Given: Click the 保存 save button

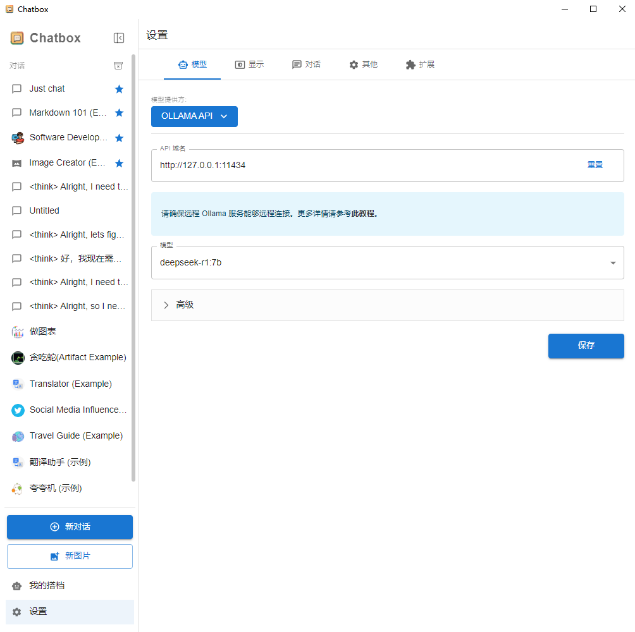Looking at the screenshot, I should point(586,346).
